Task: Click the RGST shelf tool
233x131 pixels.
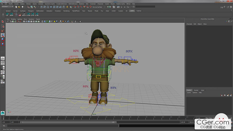Action: [24, 14]
